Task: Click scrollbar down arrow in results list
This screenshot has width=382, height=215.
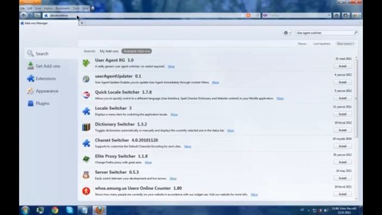Action: pos(356,199)
